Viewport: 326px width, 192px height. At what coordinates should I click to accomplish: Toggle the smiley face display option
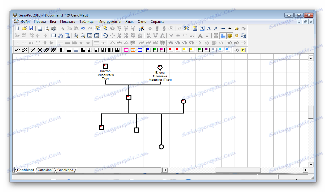[x=230, y=36]
